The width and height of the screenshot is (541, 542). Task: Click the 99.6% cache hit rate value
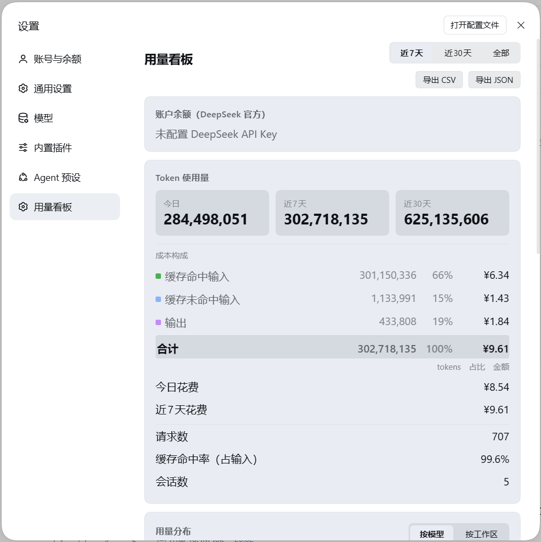(495, 460)
